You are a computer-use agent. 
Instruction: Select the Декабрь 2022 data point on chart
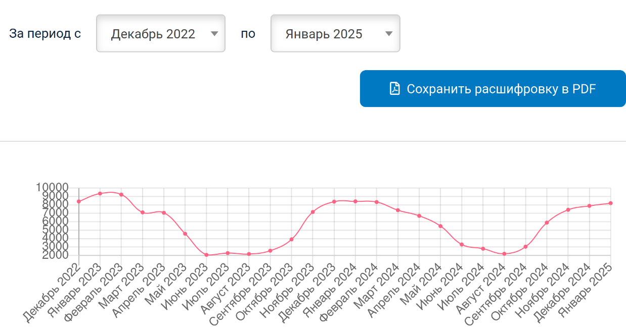click(79, 201)
